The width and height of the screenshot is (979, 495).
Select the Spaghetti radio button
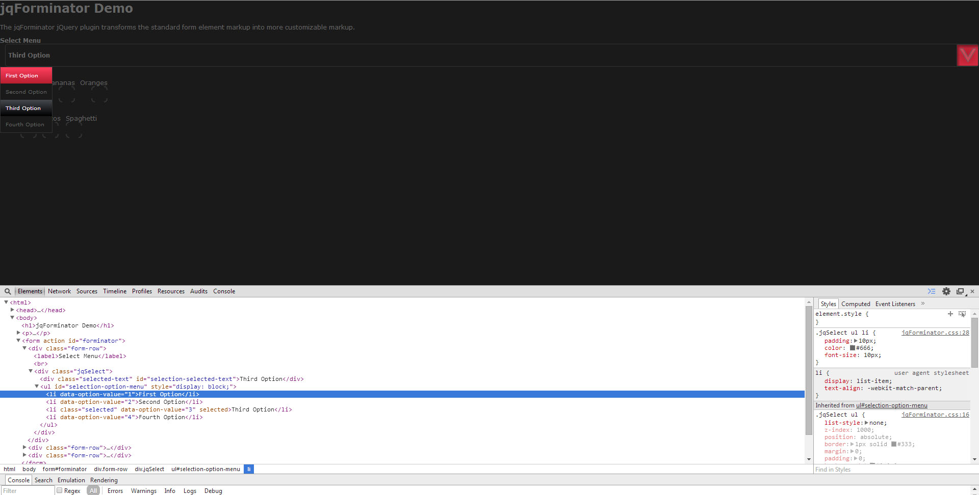[74, 130]
